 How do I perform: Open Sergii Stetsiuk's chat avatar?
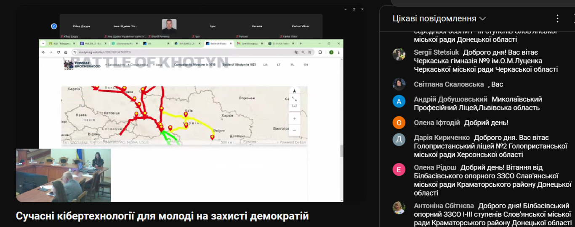(399, 55)
